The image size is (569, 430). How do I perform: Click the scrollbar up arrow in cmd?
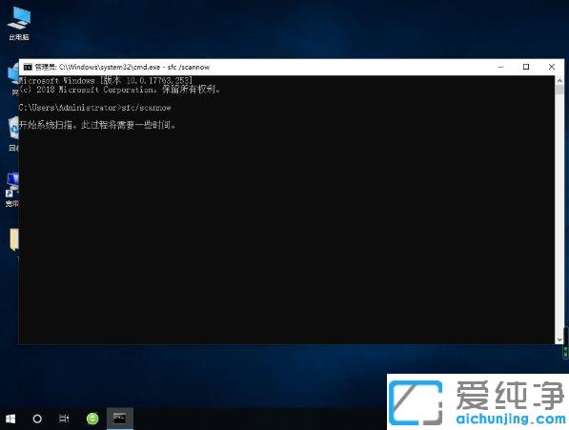coord(559,80)
